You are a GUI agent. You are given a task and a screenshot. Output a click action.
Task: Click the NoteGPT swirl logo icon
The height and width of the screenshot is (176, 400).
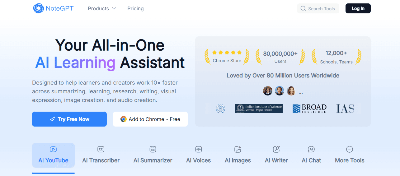(39, 8)
